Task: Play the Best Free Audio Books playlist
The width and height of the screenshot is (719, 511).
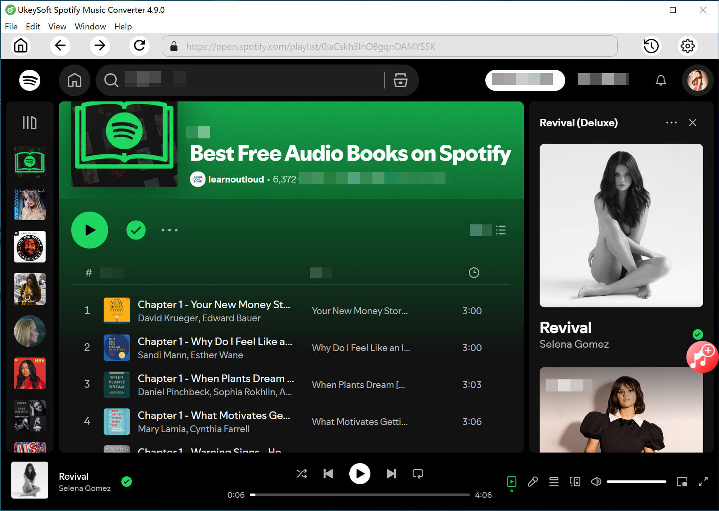Action: click(x=90, y=230)
